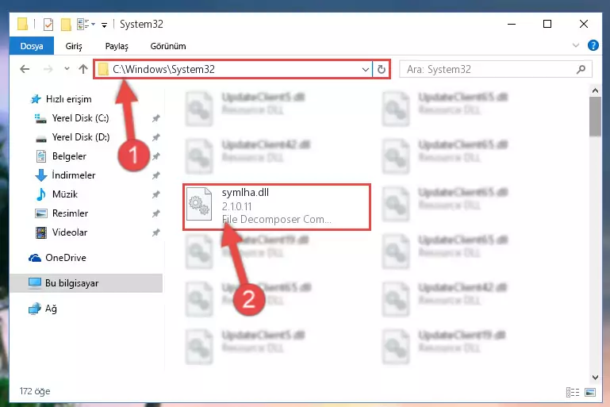The height and width of the screenshot is (407, 610).
Task: Click the address bar showing C:\Windows\System32
Action: 232,69
